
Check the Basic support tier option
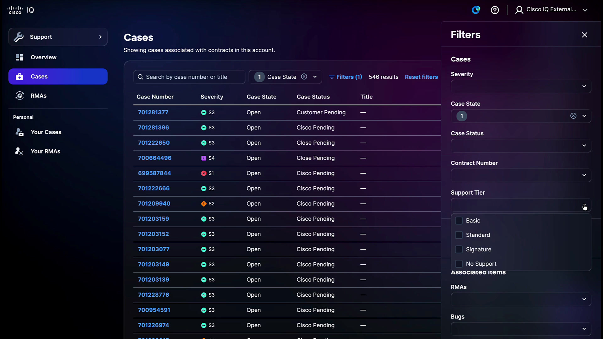[x=459, y=221]
